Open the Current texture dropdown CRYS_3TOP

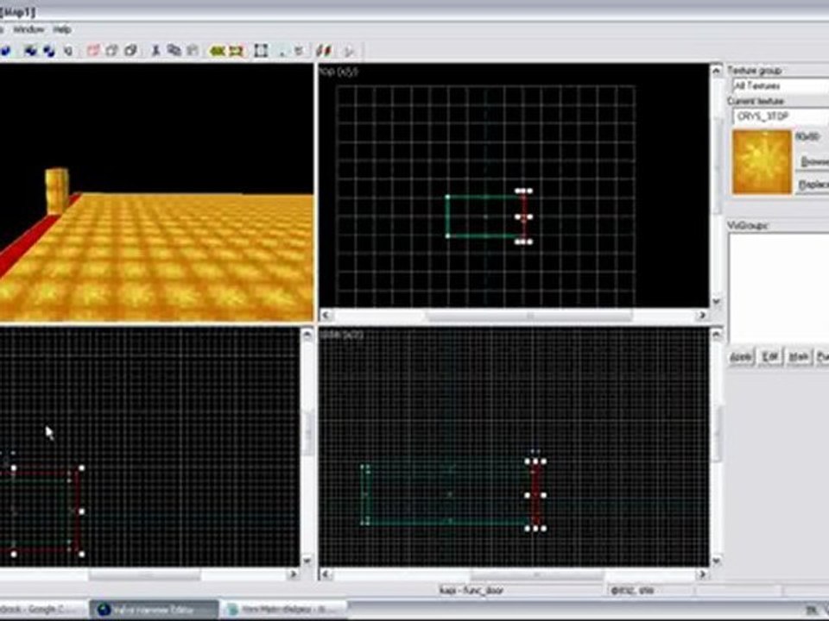[x=781, y=116]
